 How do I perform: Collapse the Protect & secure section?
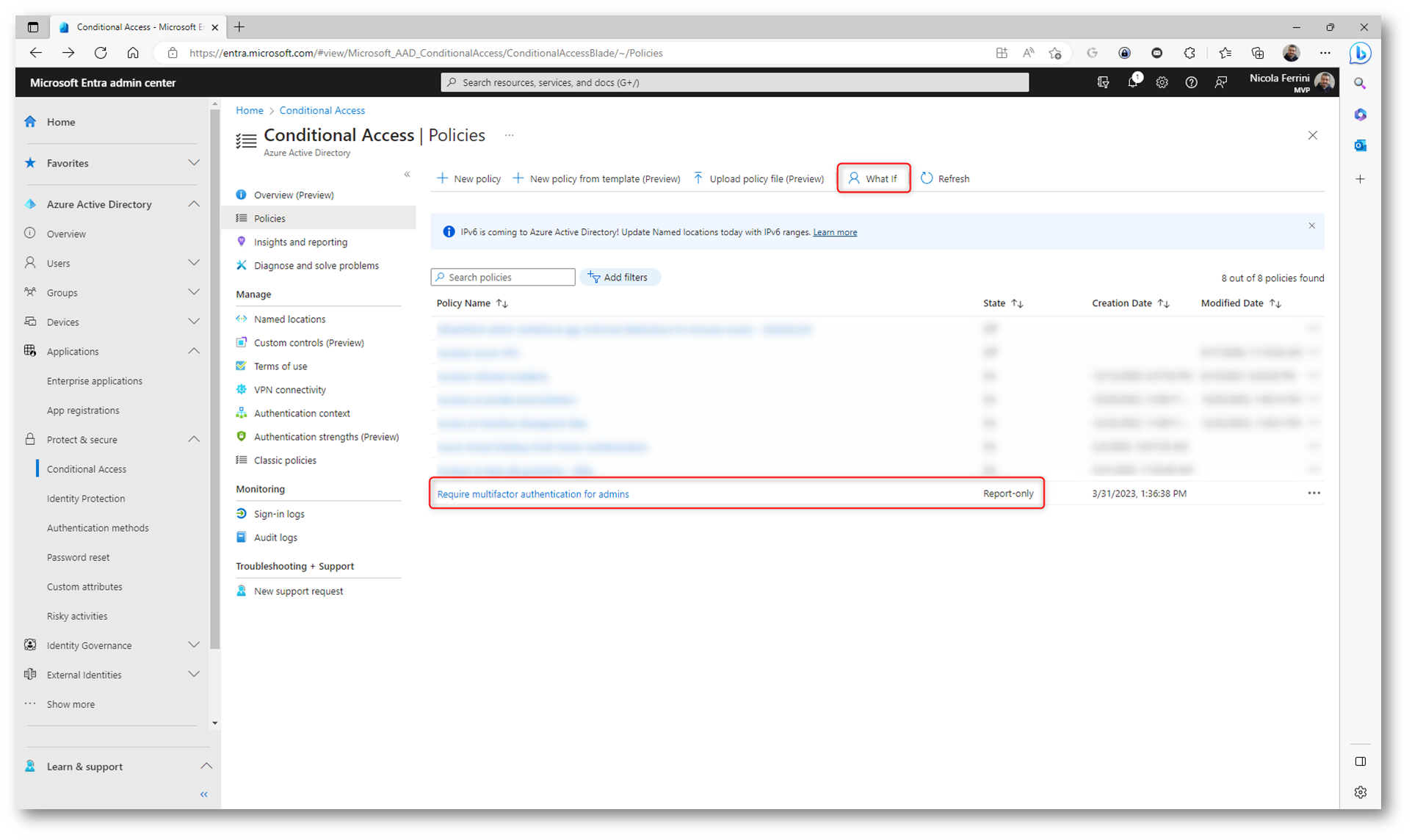[x=194, y=439]
